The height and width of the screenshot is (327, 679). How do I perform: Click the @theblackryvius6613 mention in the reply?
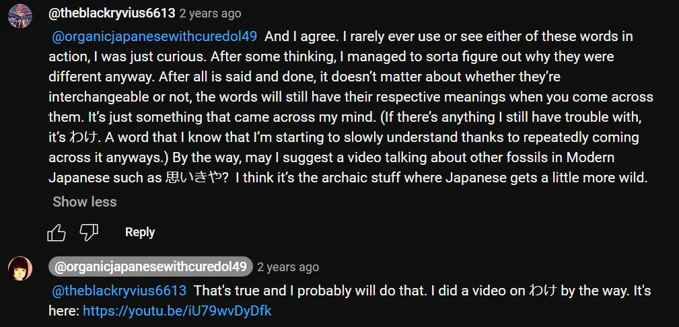click(119, 291)
